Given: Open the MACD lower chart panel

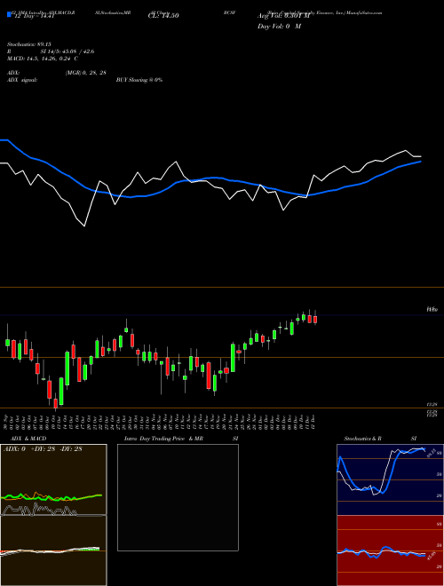Looking at the screenshot, I should tap(53, 550).
